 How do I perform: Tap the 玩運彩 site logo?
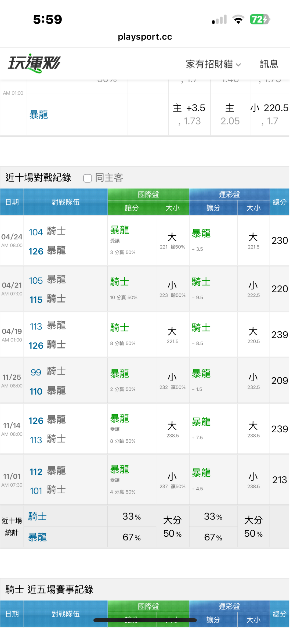click(x=34, y=63)
